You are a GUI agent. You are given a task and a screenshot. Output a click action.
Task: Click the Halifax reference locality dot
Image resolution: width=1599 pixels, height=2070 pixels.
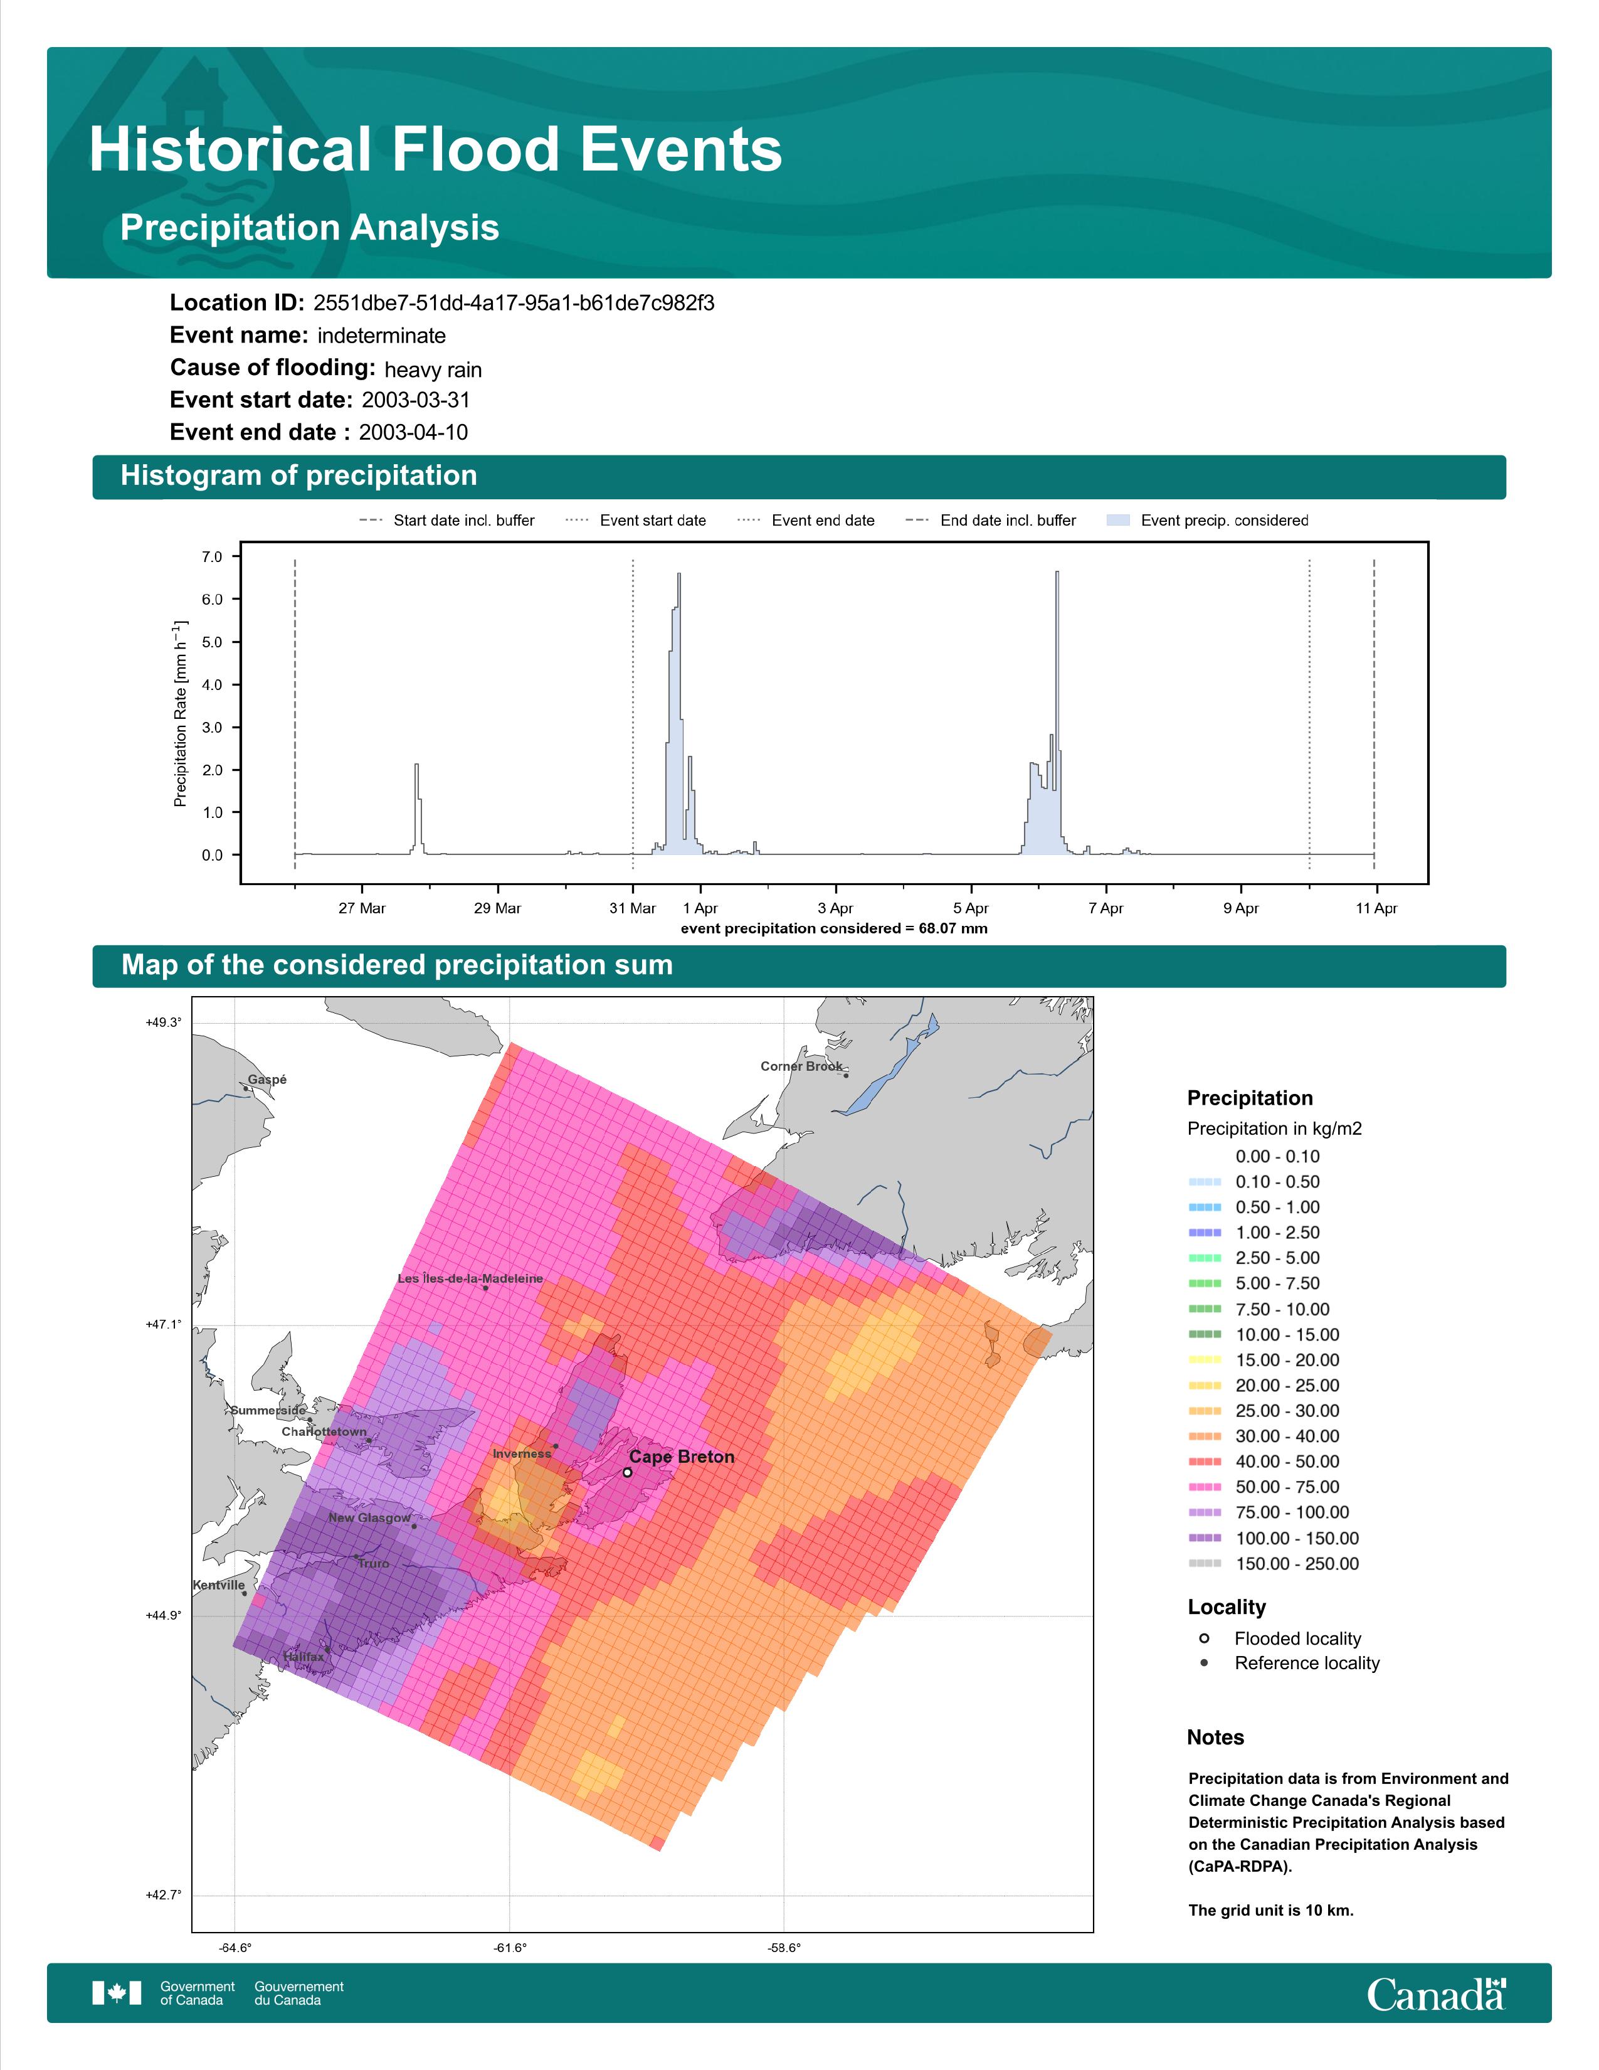click(x=328, y=1649)
